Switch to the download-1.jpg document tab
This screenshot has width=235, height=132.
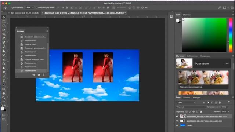pos(85,13)
